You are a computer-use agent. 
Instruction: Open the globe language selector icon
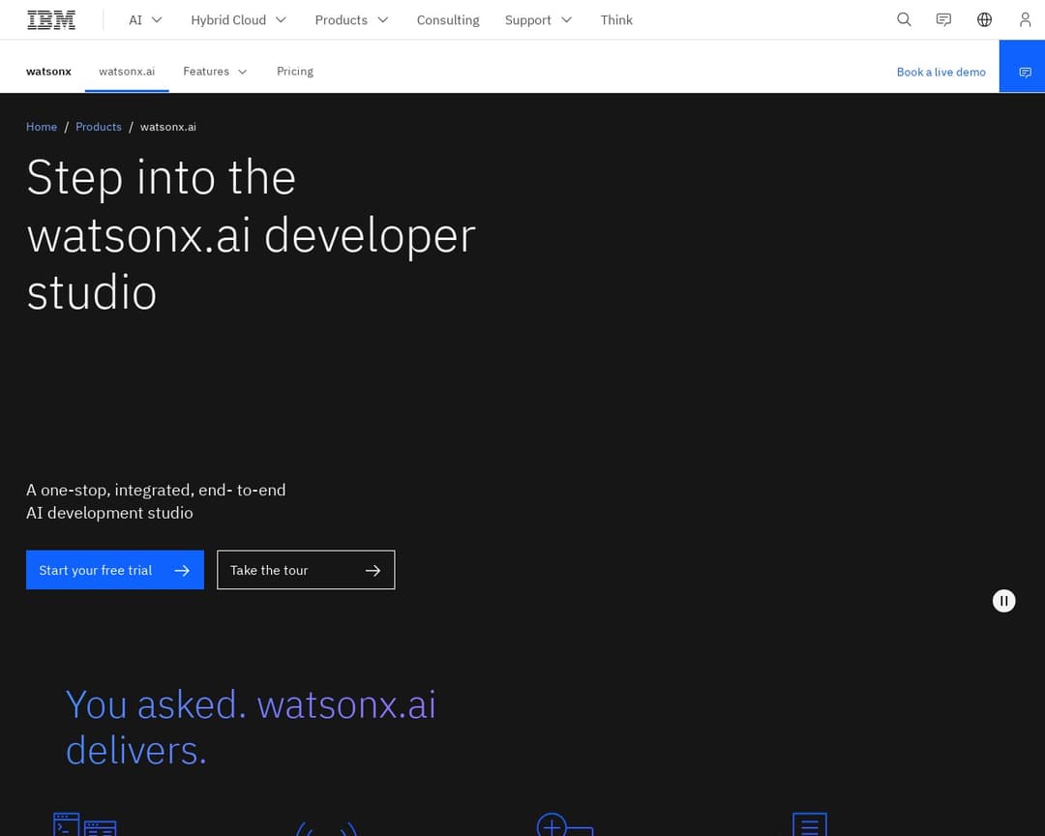click(x=984, y=19)
